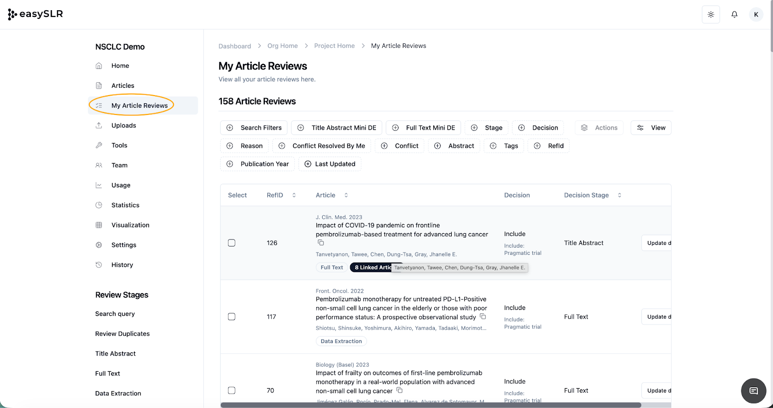This screenshot has width=773, height=408.
Task: Navigate to Project Home breadcrumb
Action: coord(334,46)
